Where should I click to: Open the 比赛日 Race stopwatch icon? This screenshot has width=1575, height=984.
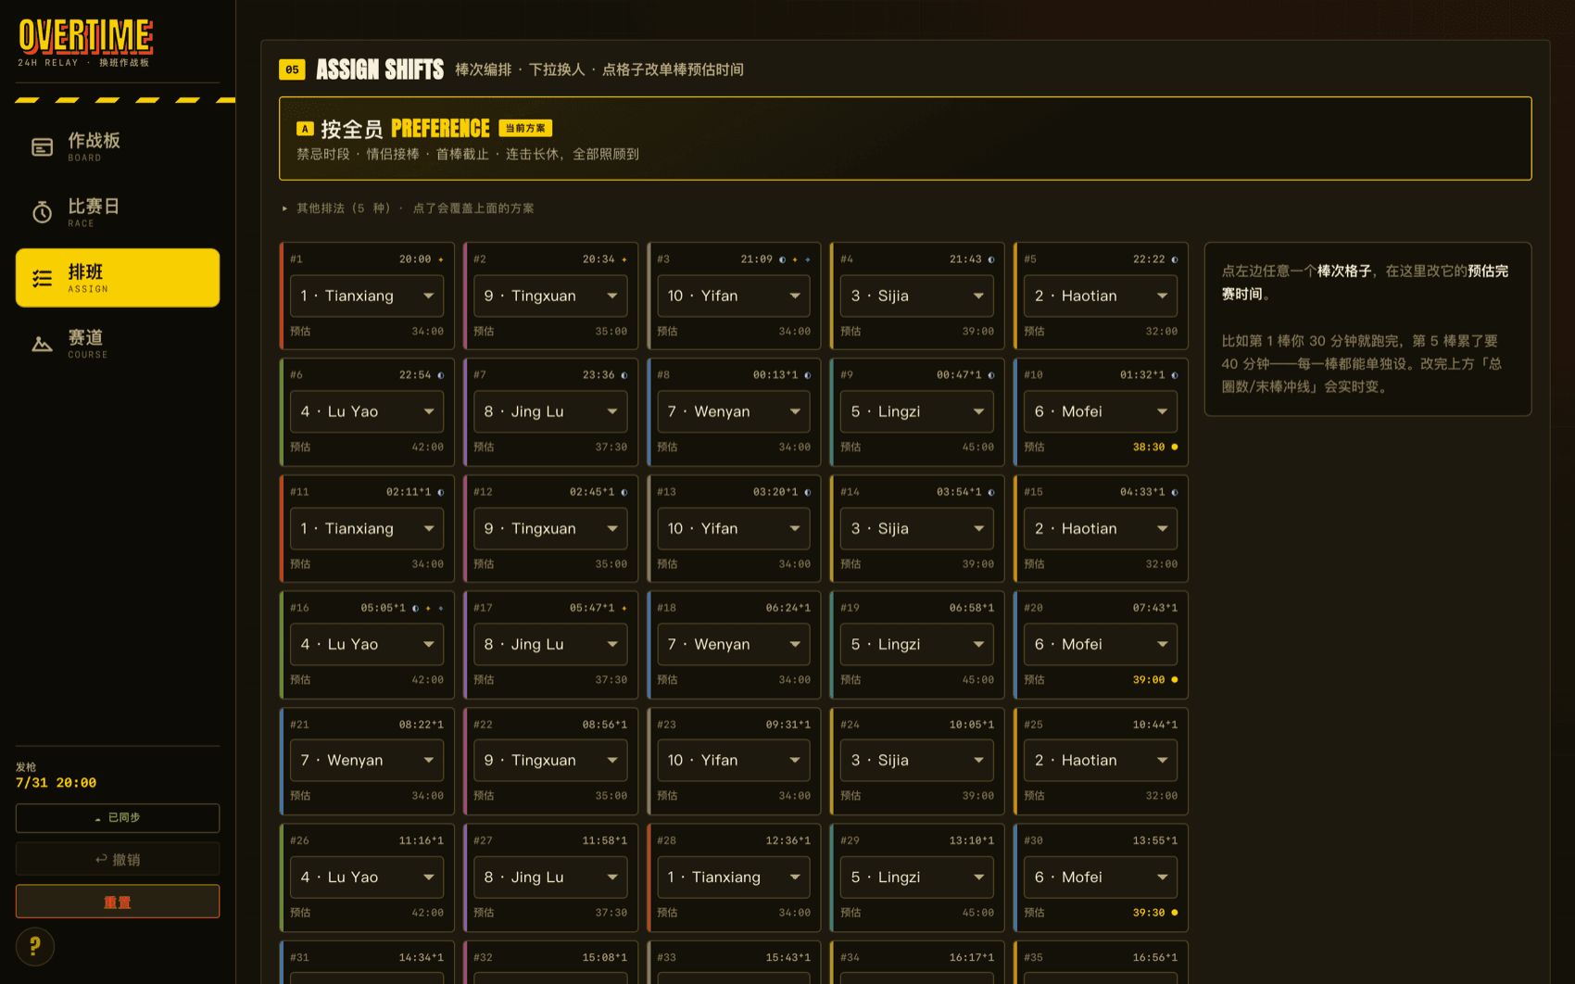pos(42,212)
